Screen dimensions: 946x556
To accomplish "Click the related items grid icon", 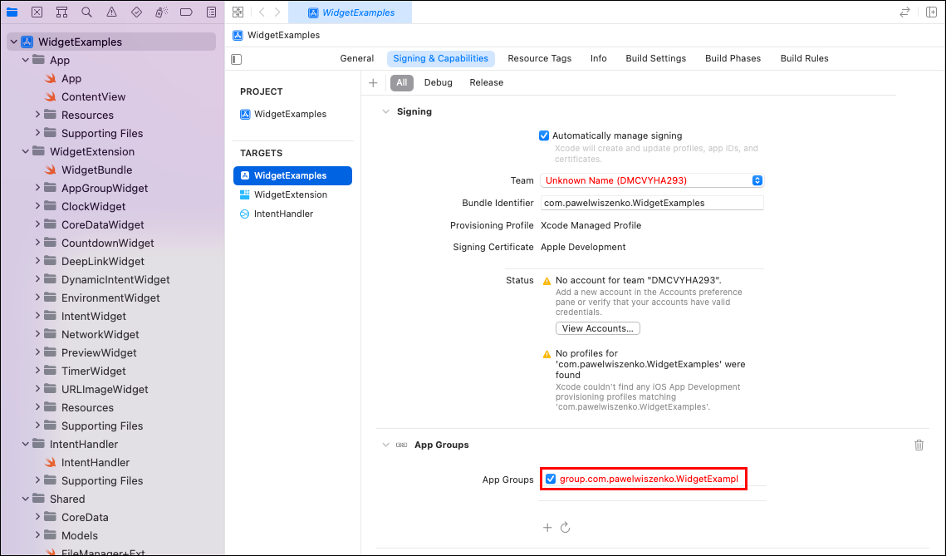I will tap(238, 12).
